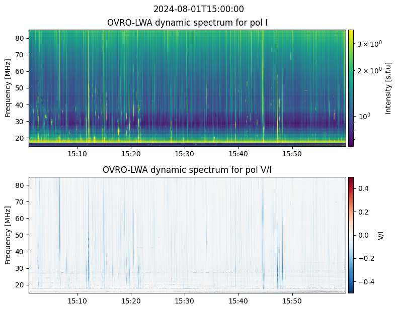Click the 15:30 tick label on top plot

tap(185, 154)
